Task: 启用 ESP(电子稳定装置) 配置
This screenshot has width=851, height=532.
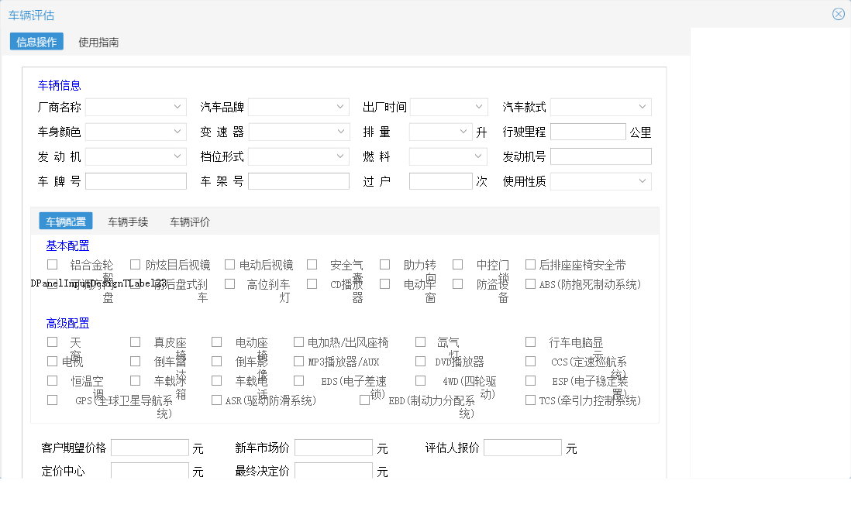Action: pyautogui.click(x=530, y=379)
